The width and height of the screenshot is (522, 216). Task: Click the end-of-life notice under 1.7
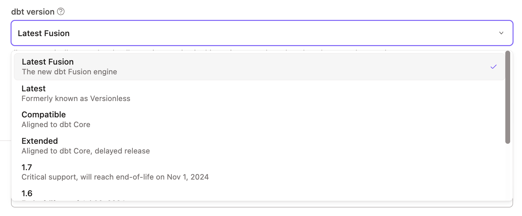pos(115,177)
